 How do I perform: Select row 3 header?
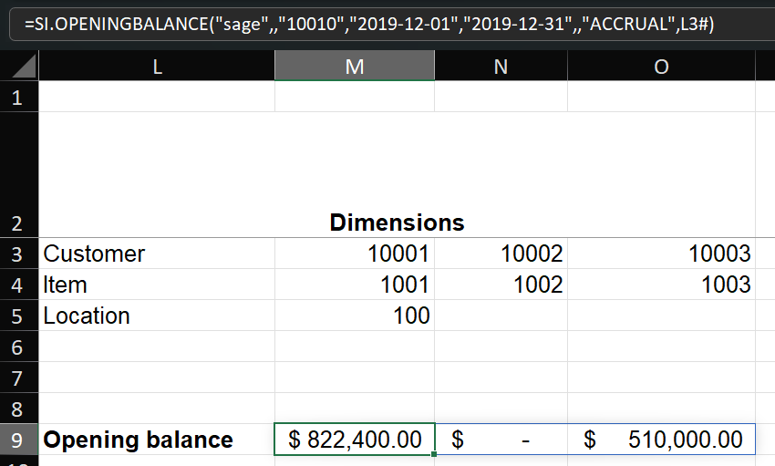pyautogui.click(x=19, y=254)
